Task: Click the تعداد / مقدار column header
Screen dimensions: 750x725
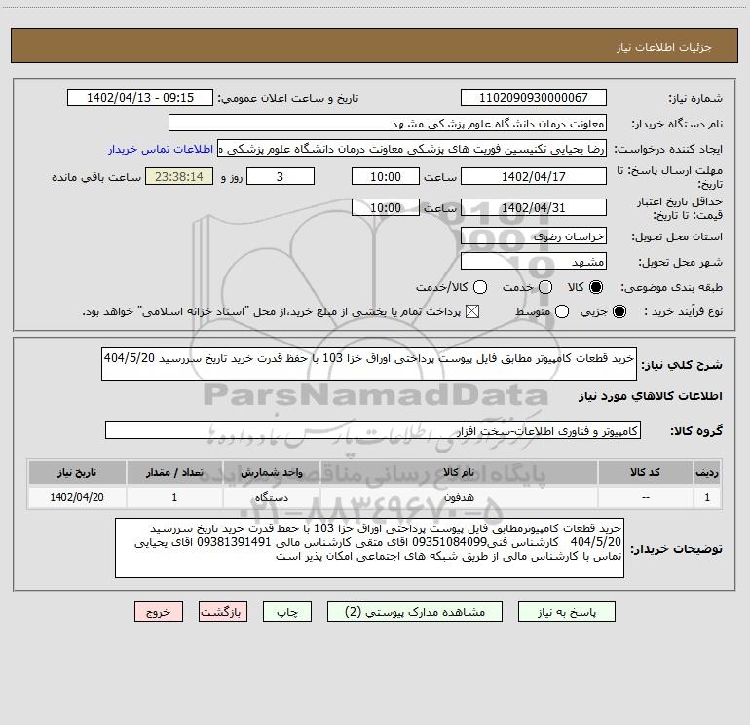Action: tap(174, 472)
